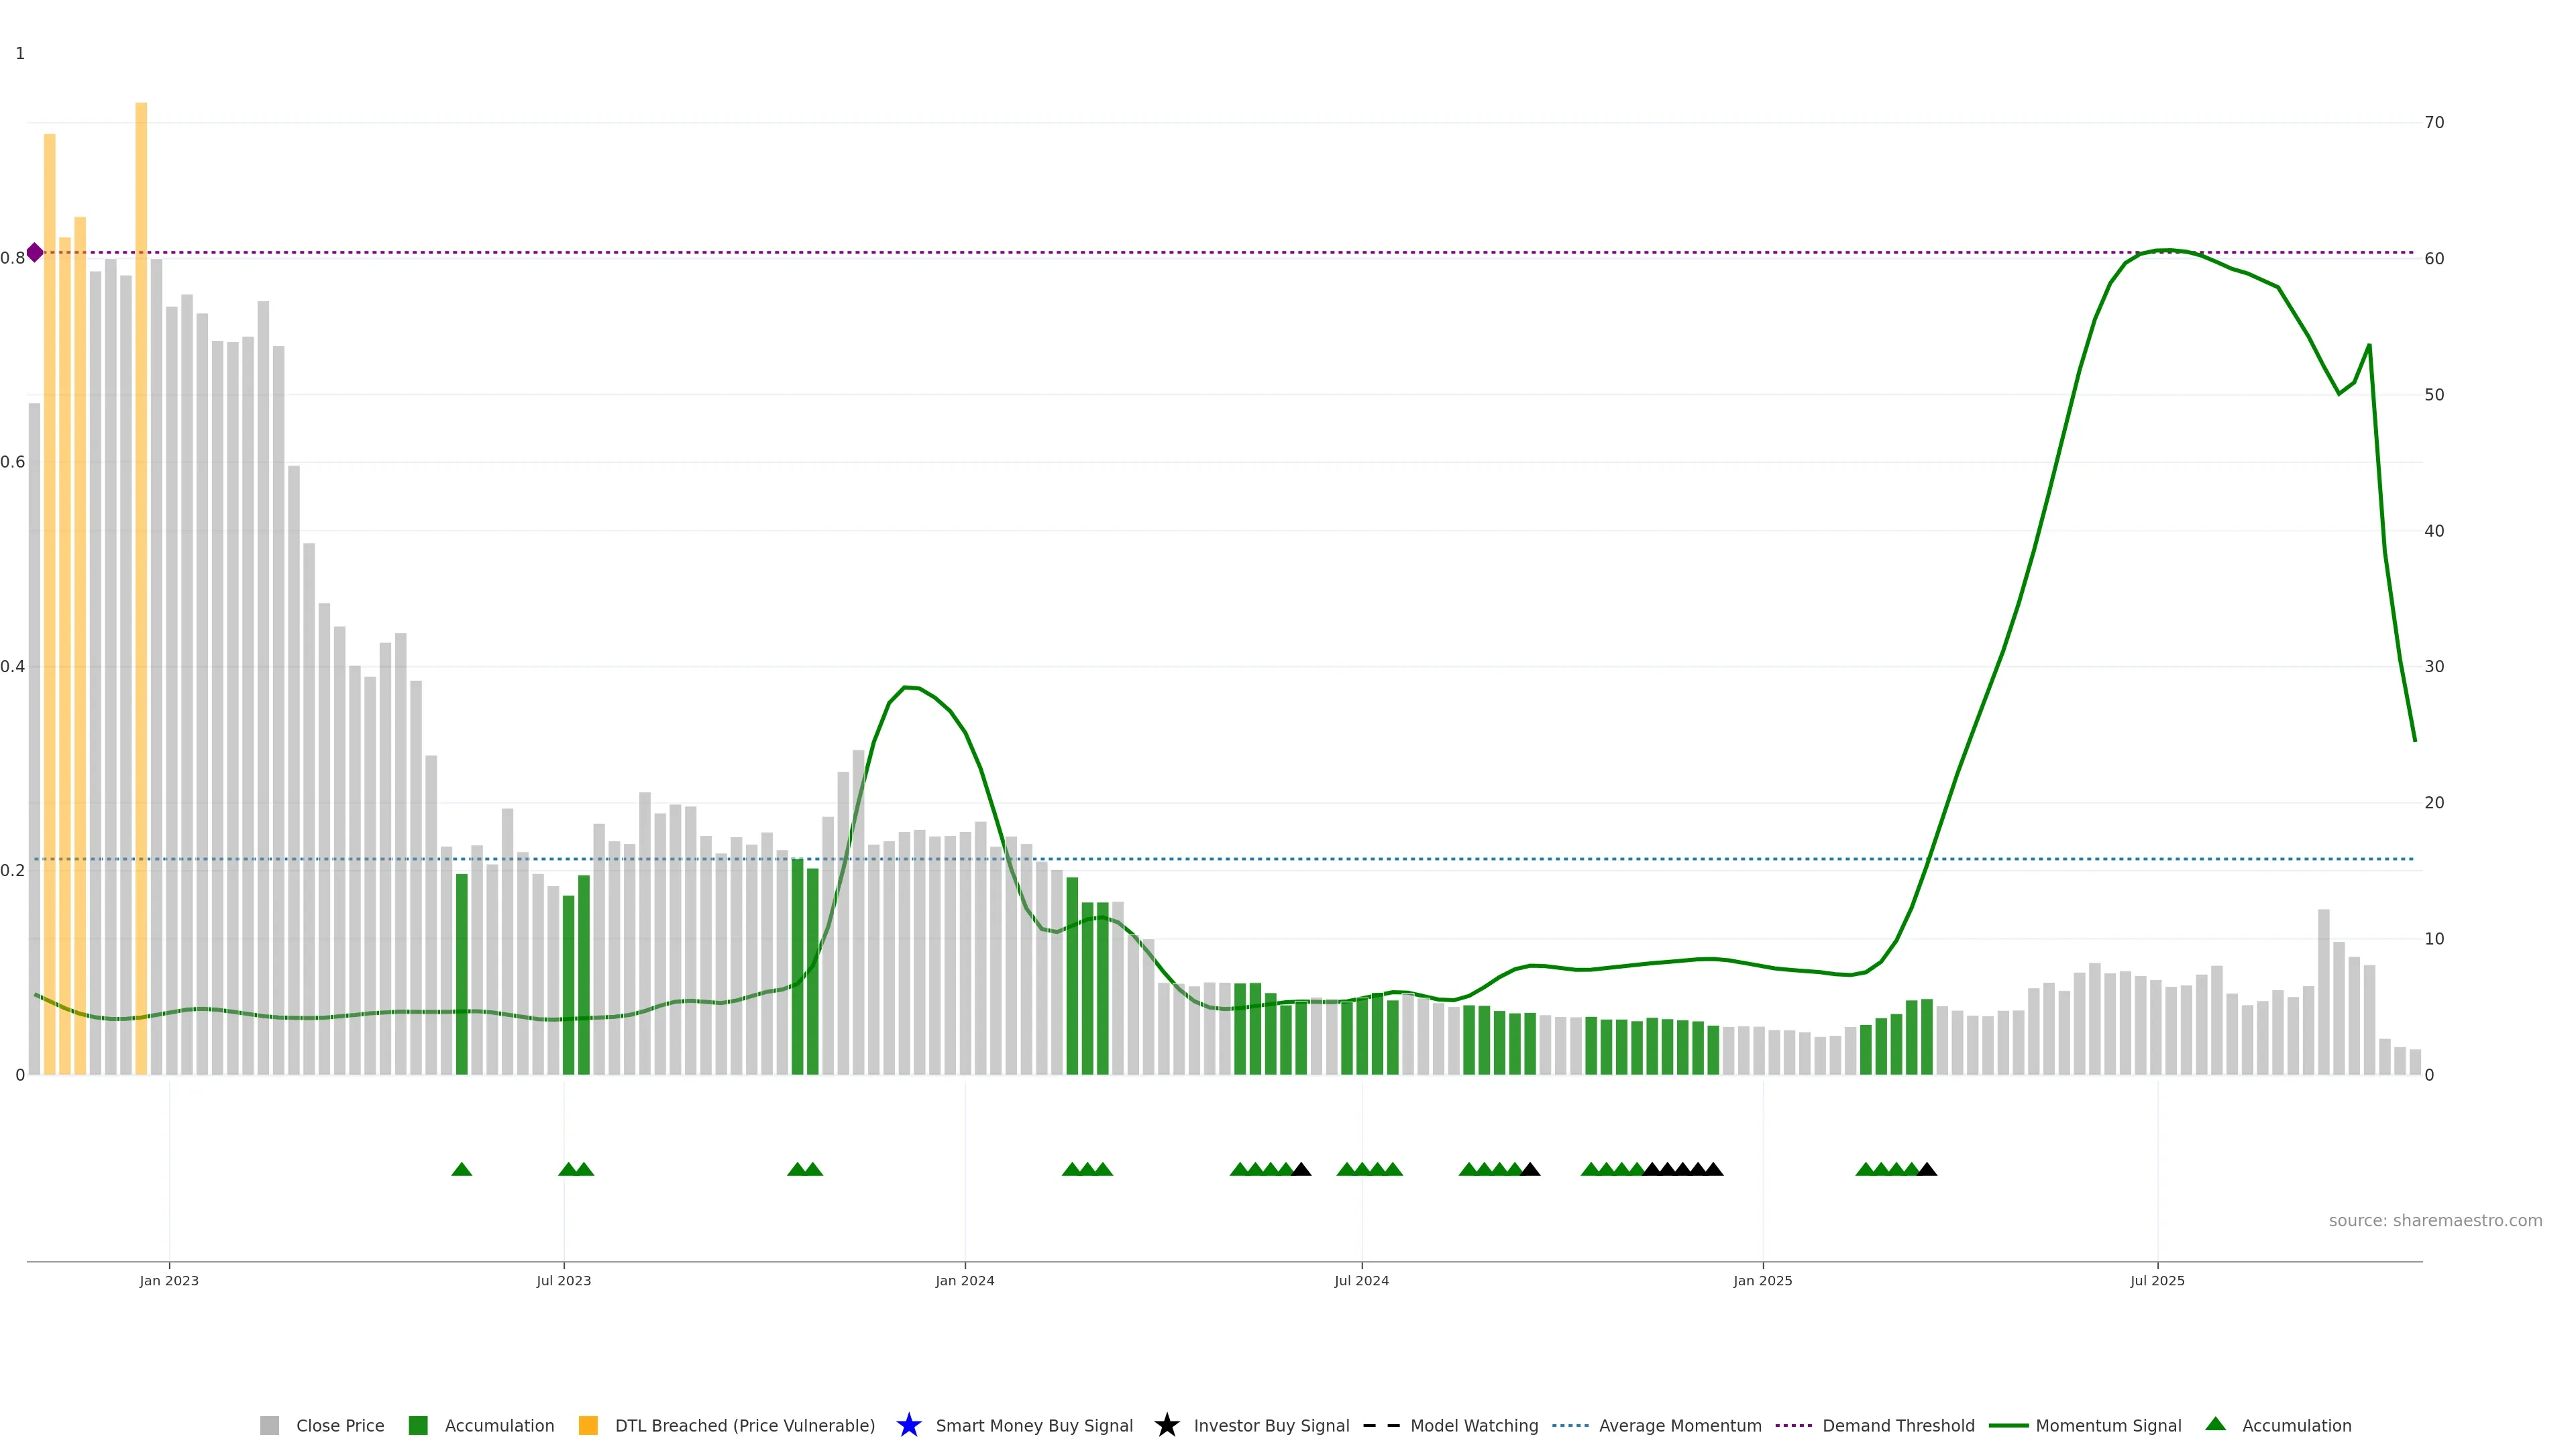Click the dashed Model Watching legend icon
The image size is (2576, 1449).
(x=1381, y=1425)
